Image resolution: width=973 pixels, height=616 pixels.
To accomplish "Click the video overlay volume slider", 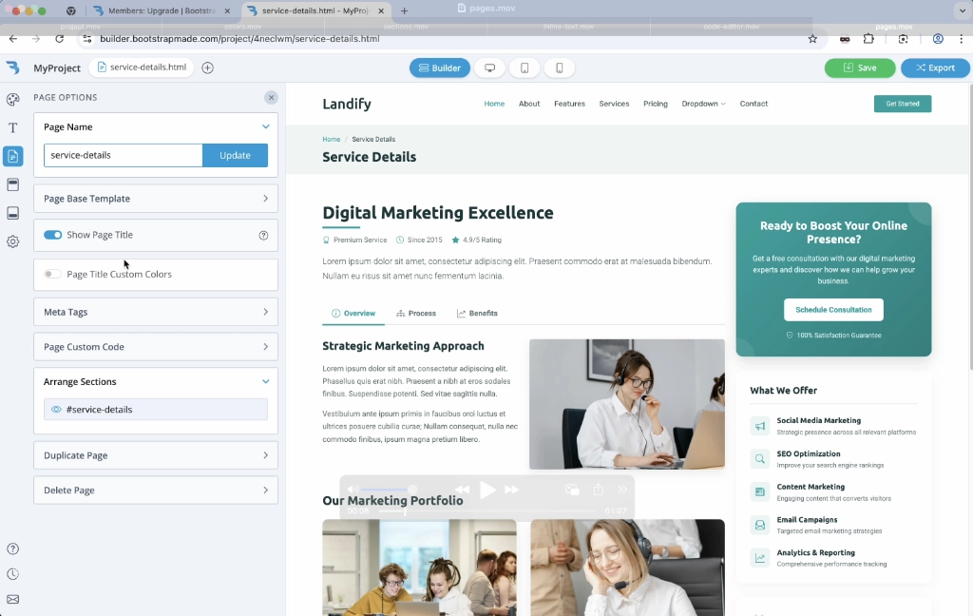I will click(389, 490).
